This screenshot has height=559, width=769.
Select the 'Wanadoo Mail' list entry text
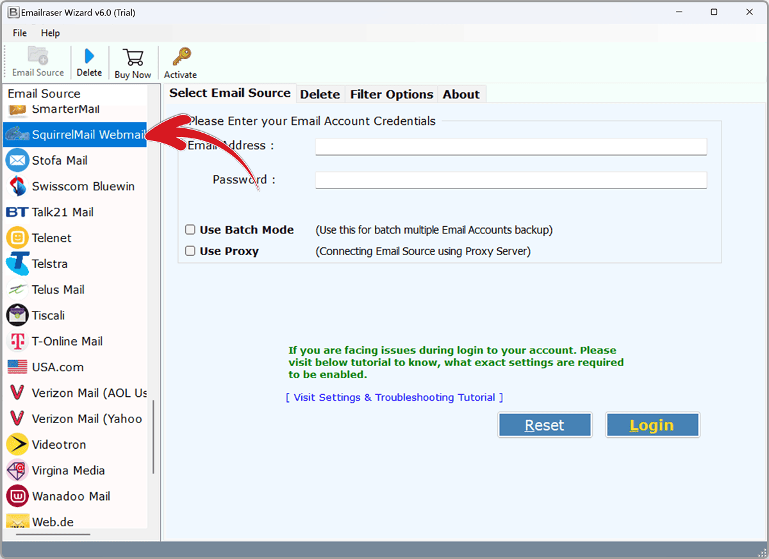click(x=71, y=496)
